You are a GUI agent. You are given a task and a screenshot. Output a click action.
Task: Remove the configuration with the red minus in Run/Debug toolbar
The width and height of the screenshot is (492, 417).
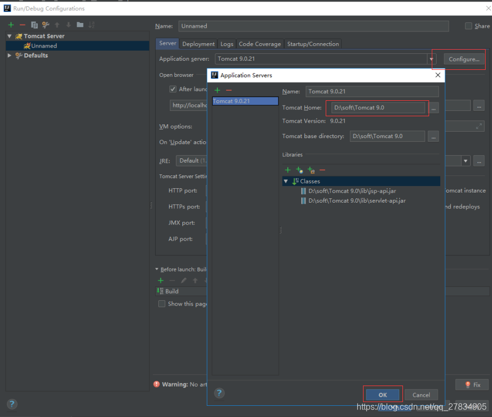point(22,25)
